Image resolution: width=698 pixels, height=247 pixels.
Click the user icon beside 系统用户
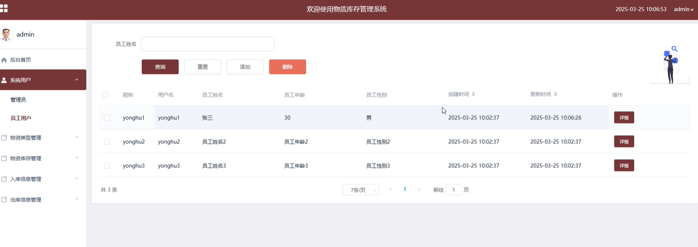point(4,80)
